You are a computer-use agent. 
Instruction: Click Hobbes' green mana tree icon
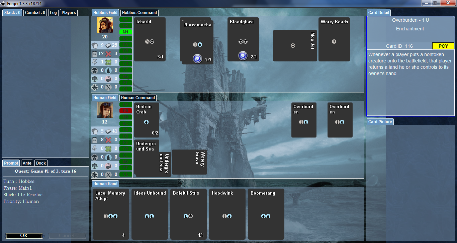coord(95,78)
